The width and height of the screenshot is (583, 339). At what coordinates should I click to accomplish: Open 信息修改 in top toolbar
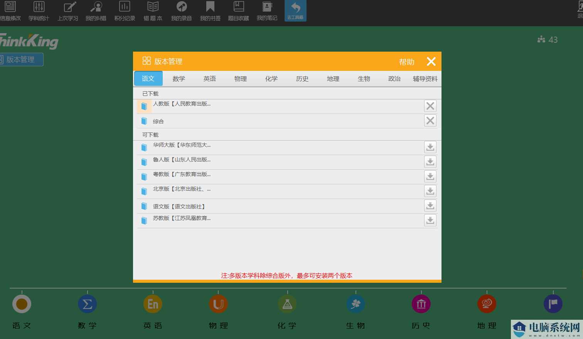(10, 11)
